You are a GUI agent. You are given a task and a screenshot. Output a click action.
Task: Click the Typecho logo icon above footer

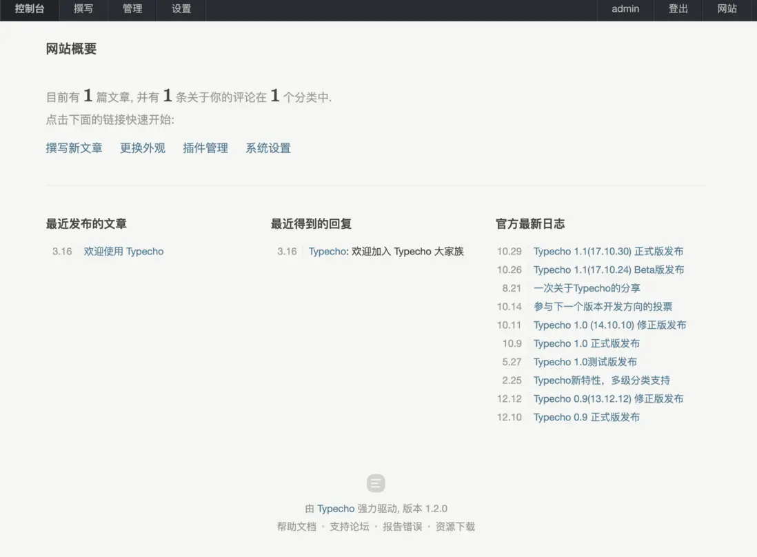pyautogui.click(x=376, y=483)
